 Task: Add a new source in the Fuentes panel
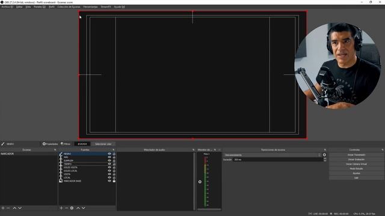coord(61,208)
